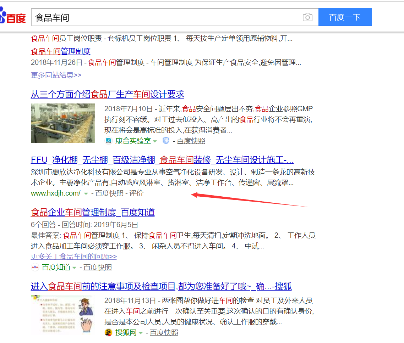Image resolution: width=404 pixels, height=343 pixels.
Task: Open 更多同站结果 link
Action: [x=56, y=75]
